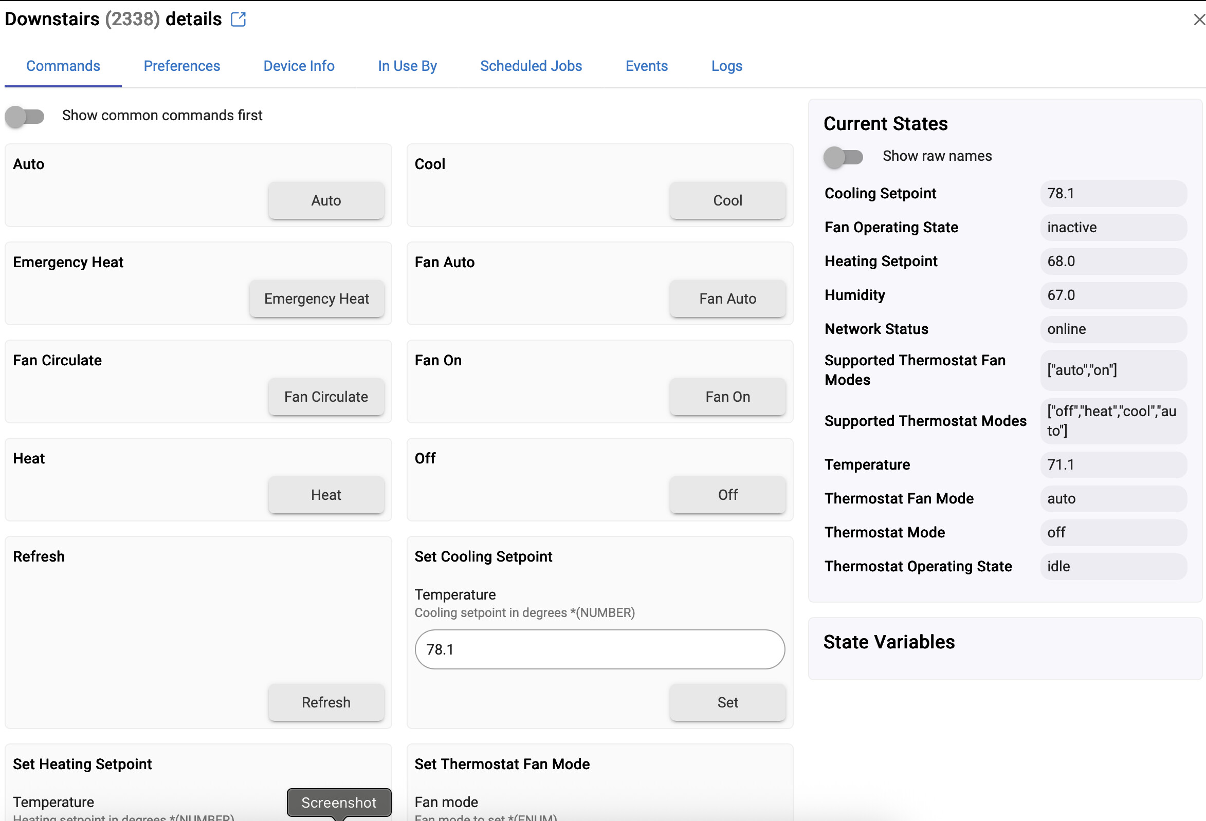Click the cooling setpoint temperature field
The height and width of the screenshot is (821, 1206).
[x=599, y=649]
